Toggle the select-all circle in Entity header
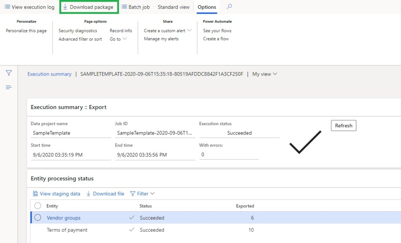 point(38,206)
